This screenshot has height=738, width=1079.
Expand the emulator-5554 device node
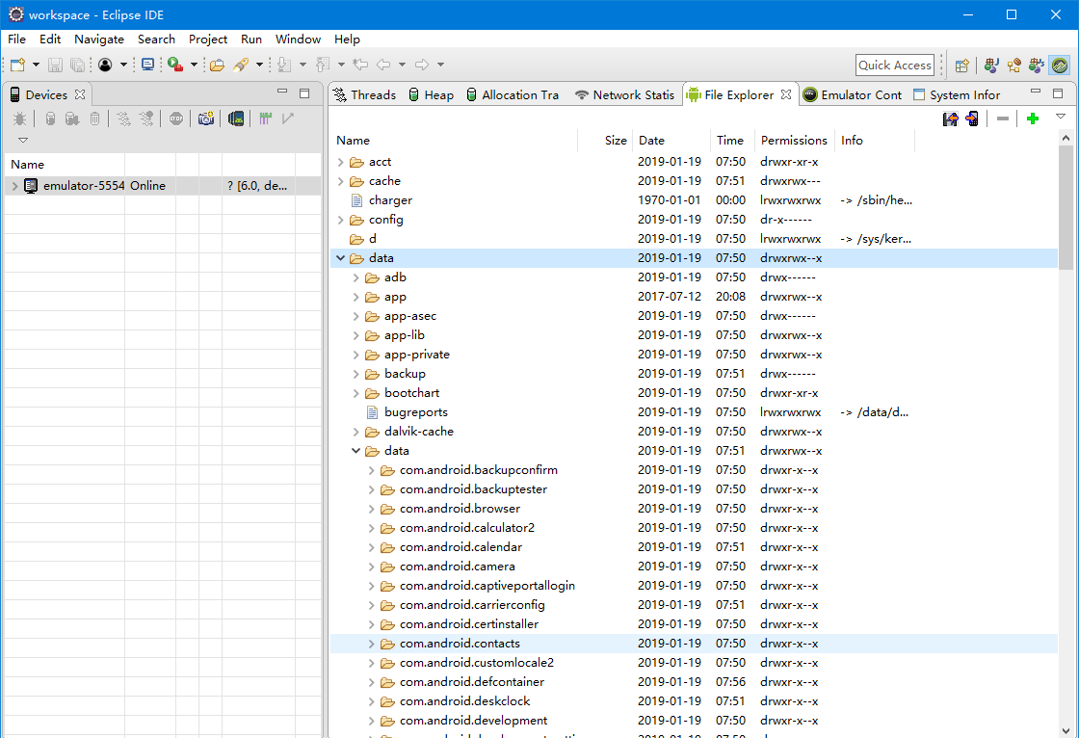[x=14, y=186]
